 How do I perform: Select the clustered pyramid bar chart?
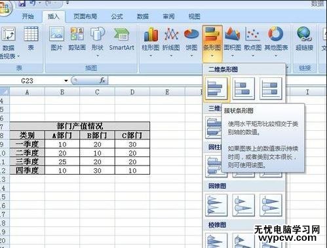coord(216,240)
